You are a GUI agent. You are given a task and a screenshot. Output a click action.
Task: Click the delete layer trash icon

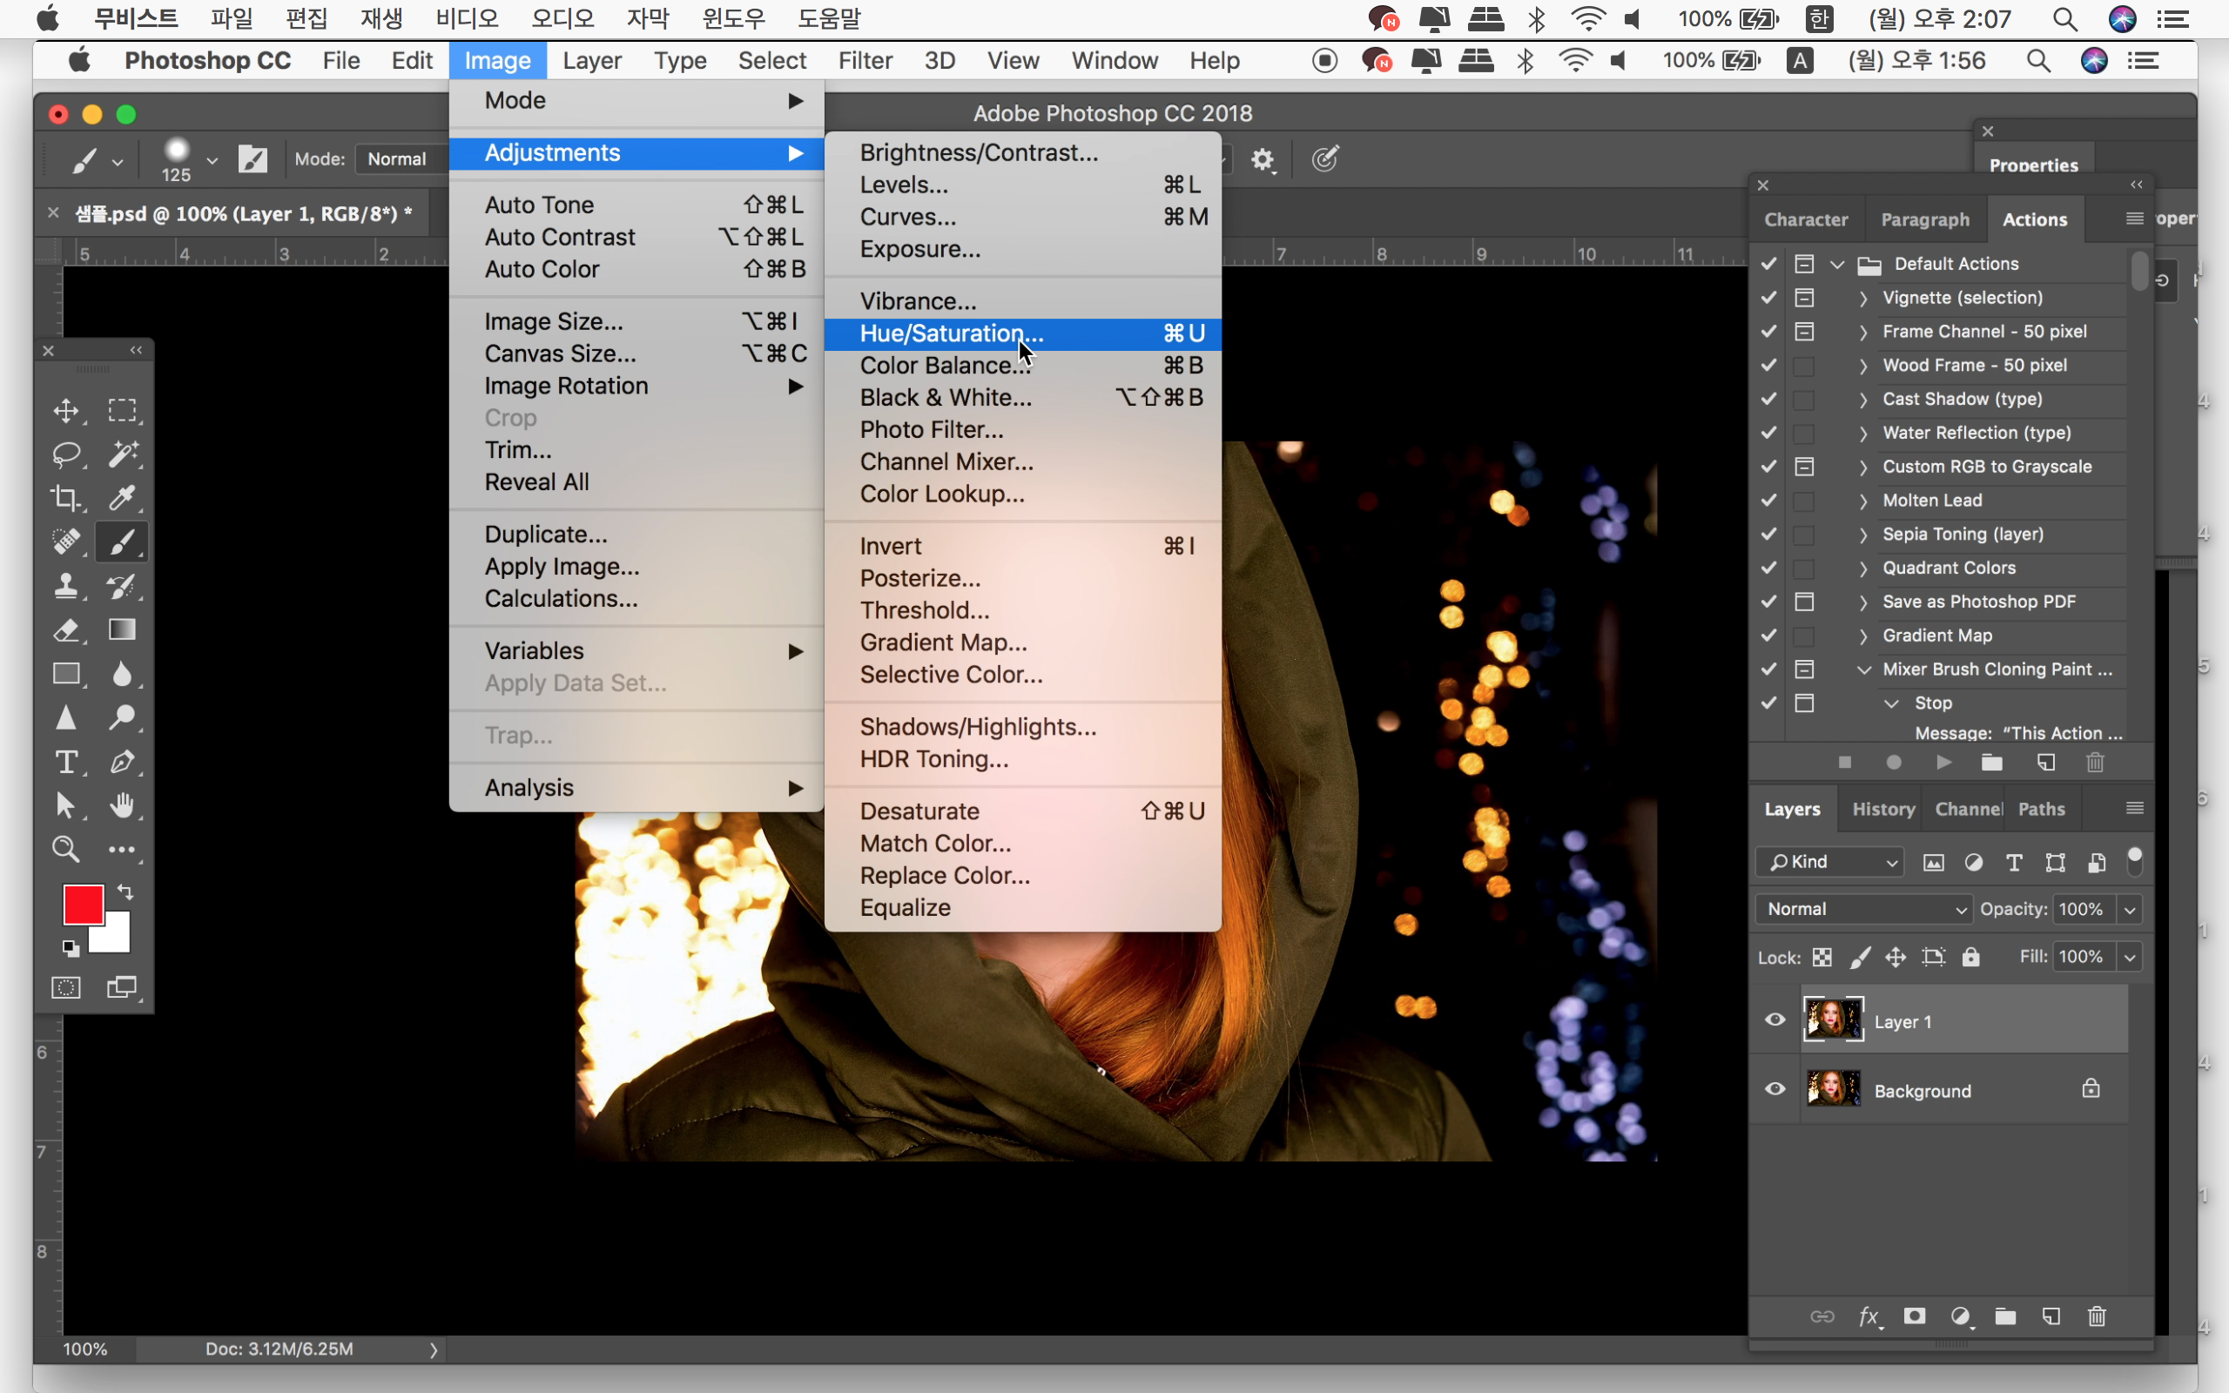coord(2097,1316)
